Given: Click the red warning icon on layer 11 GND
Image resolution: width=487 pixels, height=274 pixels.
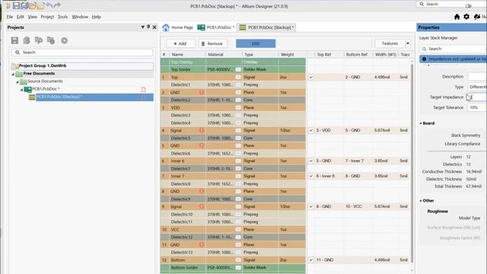Looking at the screenshot, I should [201, 245].
